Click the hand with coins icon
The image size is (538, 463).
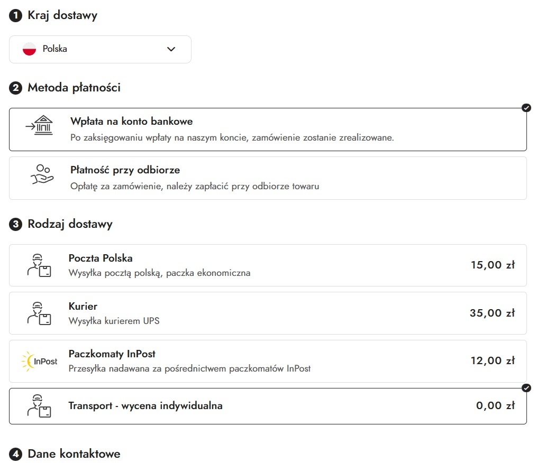point(42,174)
